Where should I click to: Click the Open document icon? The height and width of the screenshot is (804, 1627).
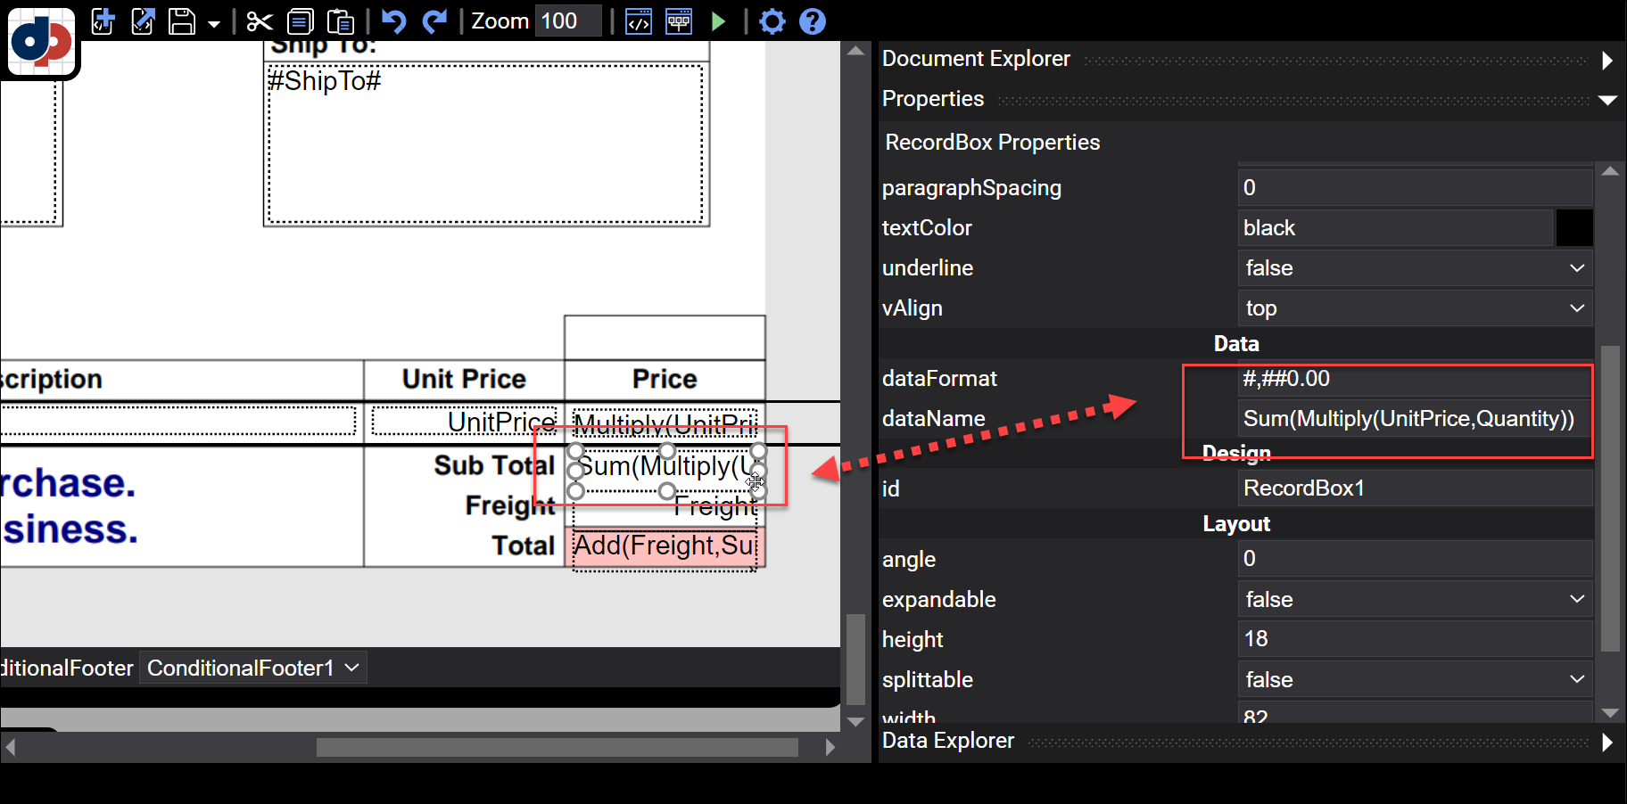[x=143, y=21]
